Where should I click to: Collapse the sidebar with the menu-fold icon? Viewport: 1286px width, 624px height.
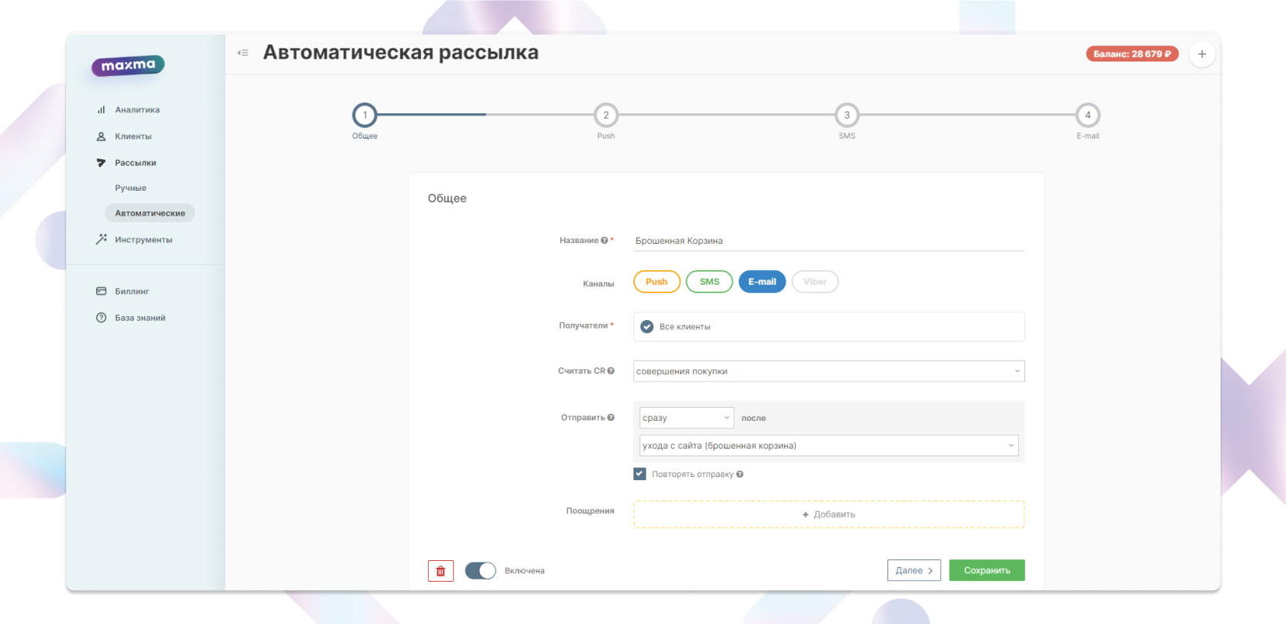coord(243,53)
